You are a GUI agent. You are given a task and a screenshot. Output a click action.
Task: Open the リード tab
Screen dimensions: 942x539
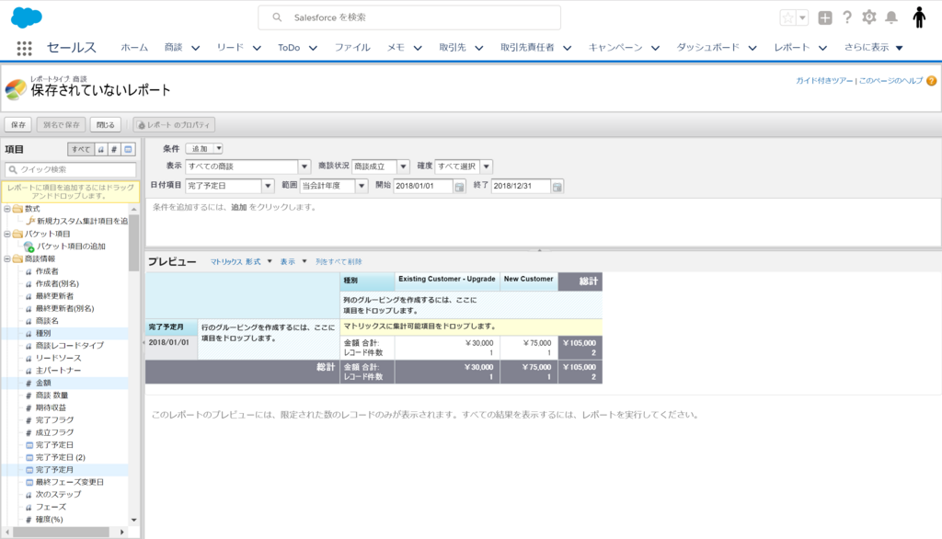coord(230,48)
